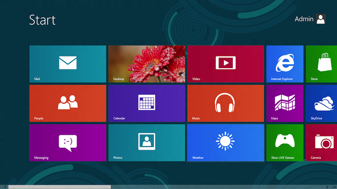Open the Photos tile
Screen dimensions: 337x189
click(x=146, y=143)
